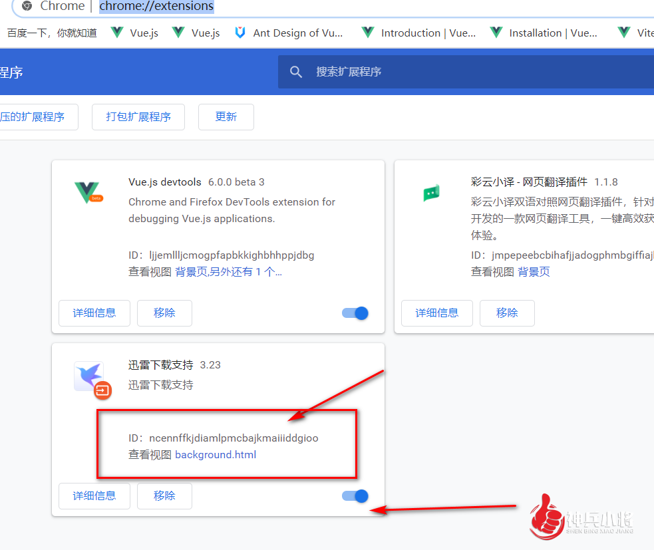Open the background.html view link

[x=216, y=454]
